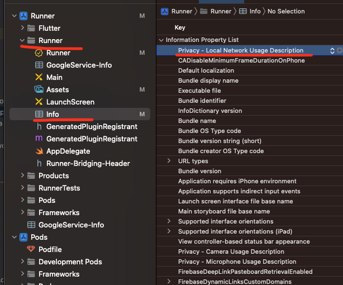The image size is (343, 285).
Task: Click the Assets catalog icon
Action: [39, 89]
